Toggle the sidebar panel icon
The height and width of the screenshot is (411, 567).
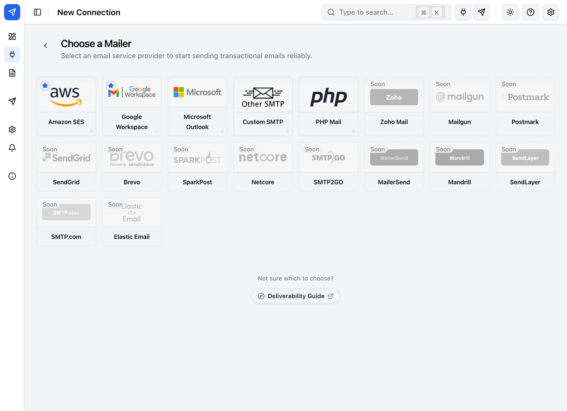(x=37, y=12)
